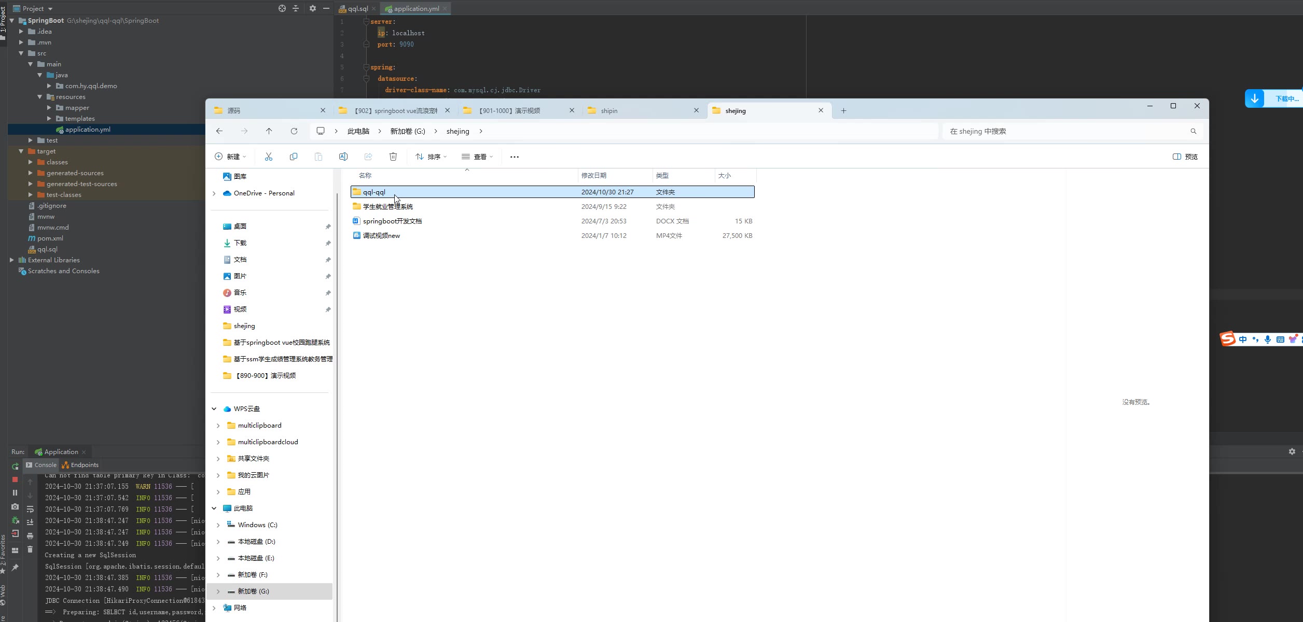Click the Rerun Application icon in Run panel

[x=15, y=466]
